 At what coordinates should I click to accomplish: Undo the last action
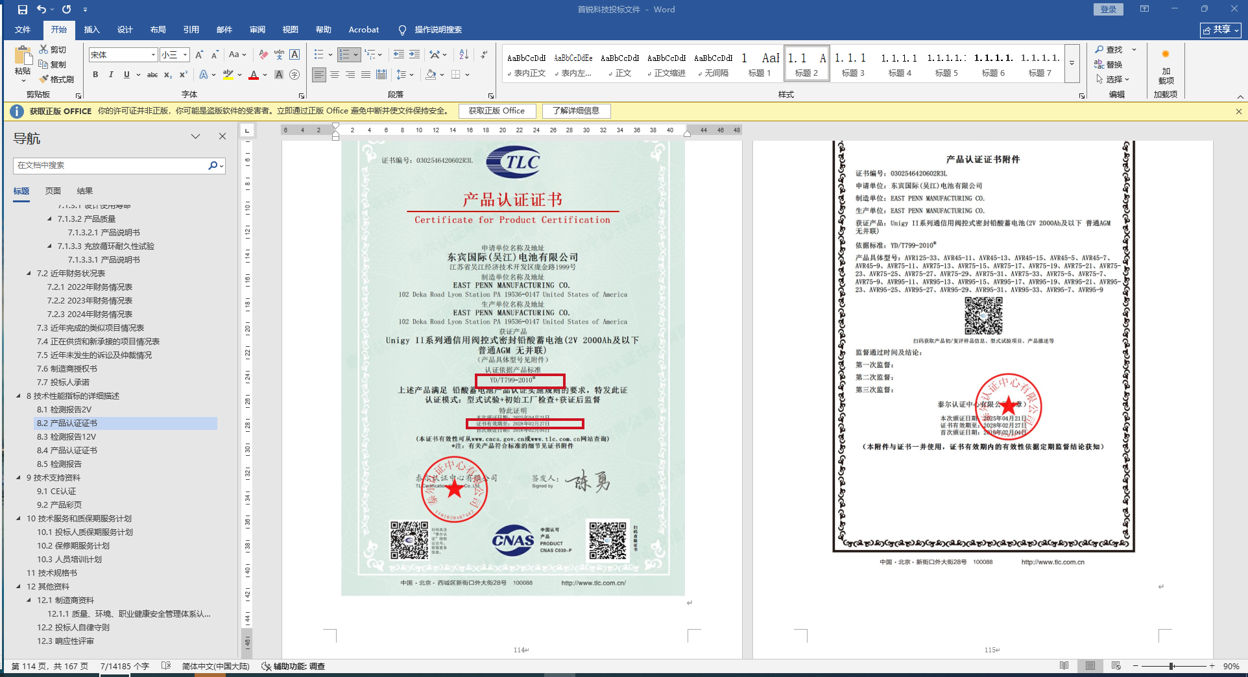click(42, 10)
